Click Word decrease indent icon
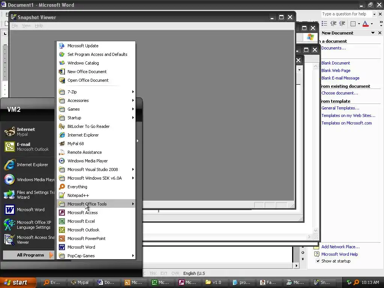Screen dimensions: 384x288 333,24
